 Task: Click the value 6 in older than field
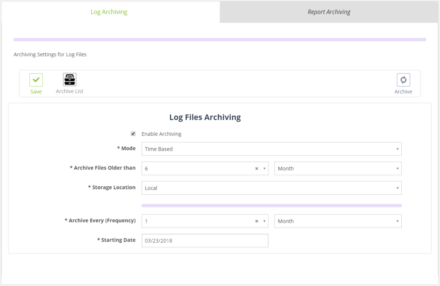click(146, 169)
